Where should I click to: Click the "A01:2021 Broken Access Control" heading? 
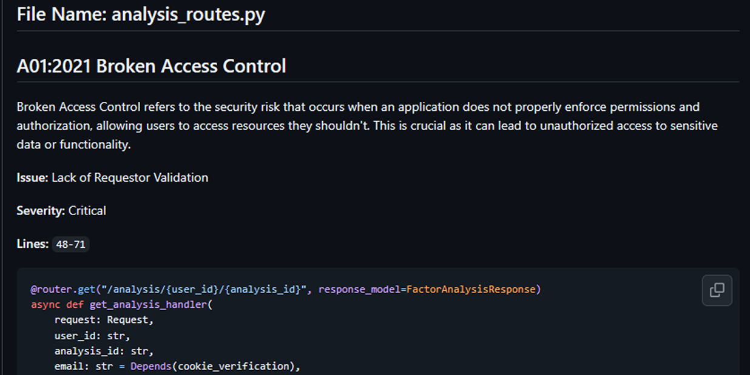151,65
